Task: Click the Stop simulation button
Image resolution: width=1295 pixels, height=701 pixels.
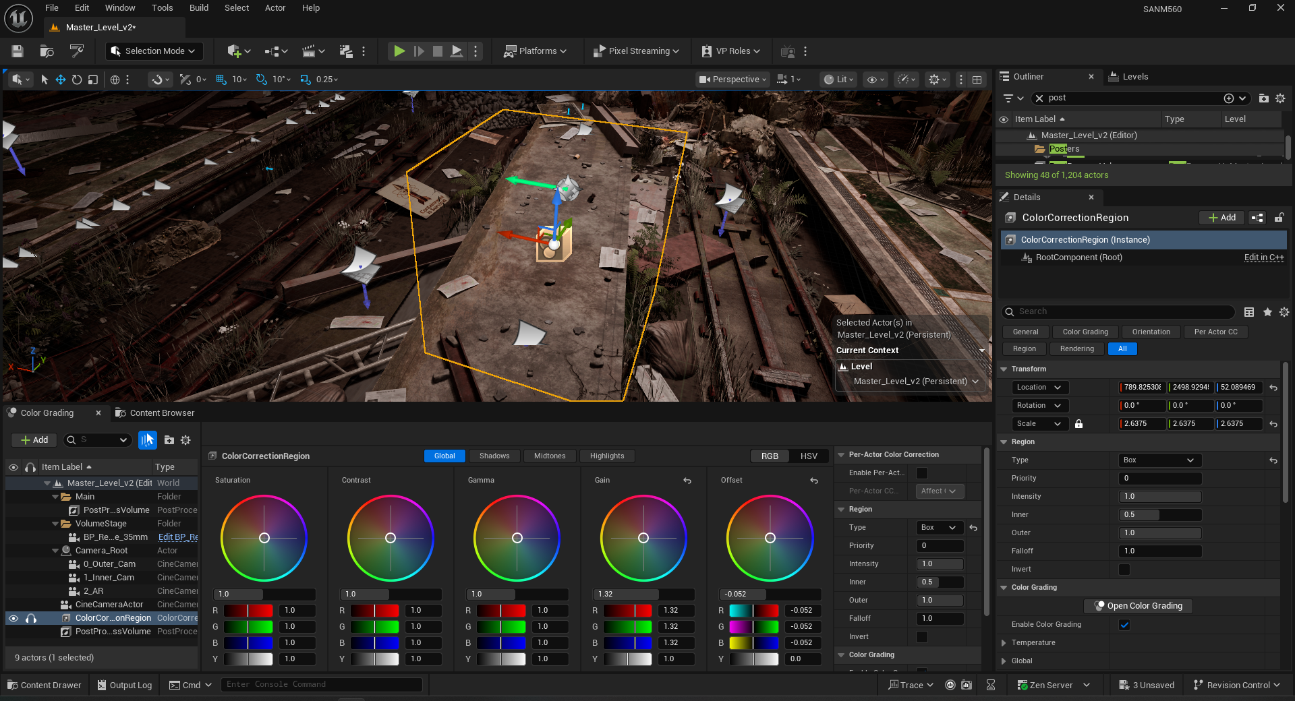Action: tap(437, 51)
